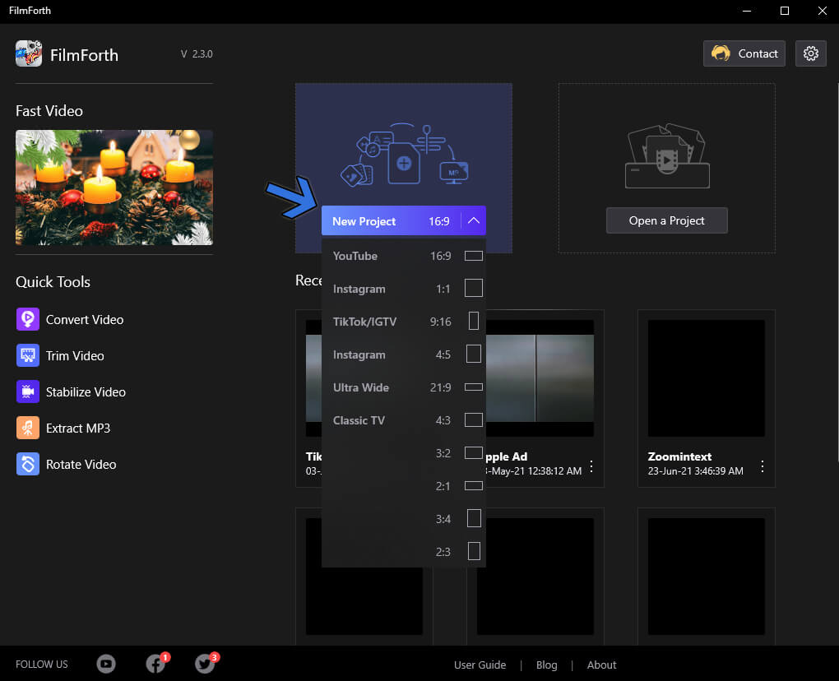Choose the 3:4 aspect ratio option
This screenshot has width=839, height=681.
404,519
